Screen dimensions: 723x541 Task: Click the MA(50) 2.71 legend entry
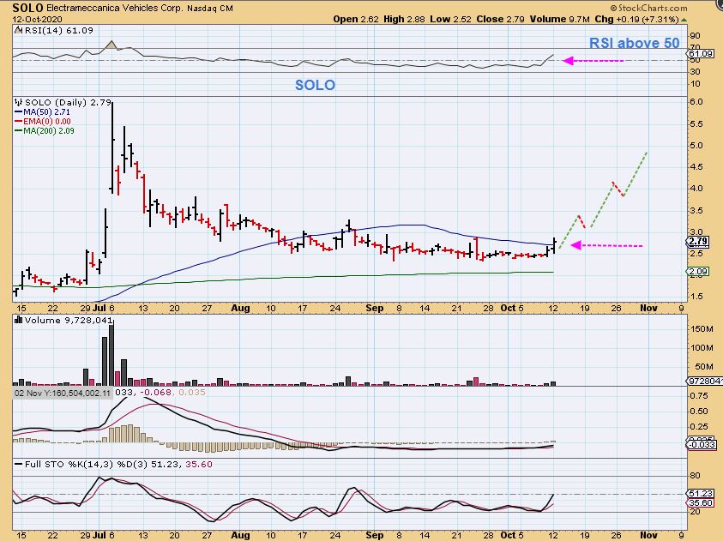[x=42, y=112]
